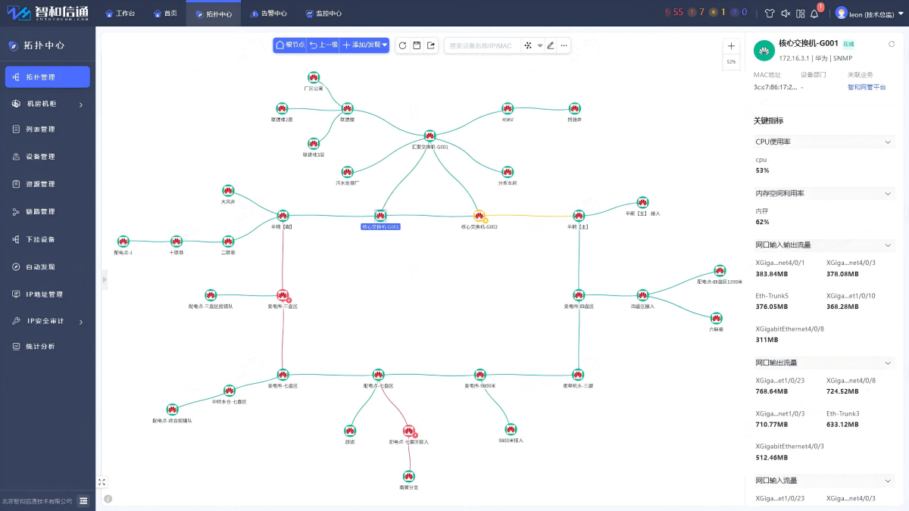This screenshot has height=511, width=909.
Task: Click the fullscreen expand icon at canvas bottom-left
Action: click(x=102, y=481)
